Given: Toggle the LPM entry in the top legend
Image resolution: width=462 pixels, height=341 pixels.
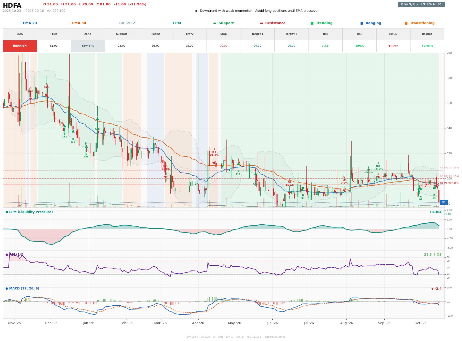Looking at the screenshot, I should (x=174, y=23).
